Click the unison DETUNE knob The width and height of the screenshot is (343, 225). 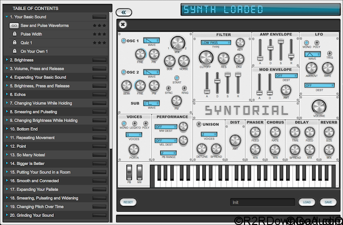click(202, 149)
